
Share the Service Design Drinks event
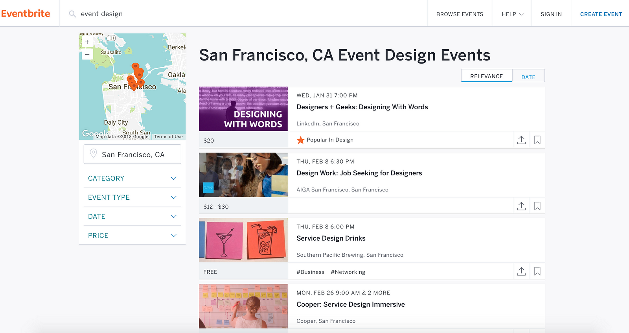pos(521,271)
